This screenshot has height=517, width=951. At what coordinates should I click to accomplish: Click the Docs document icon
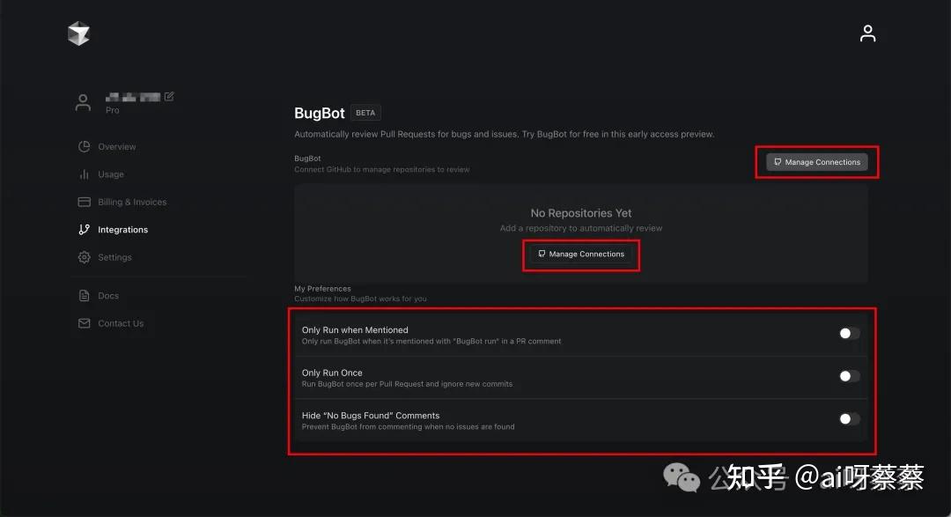click(x=85, y=296)
